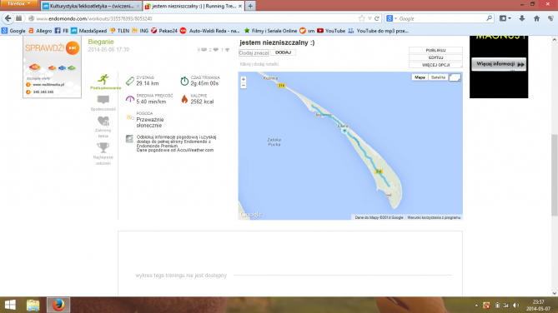Image resolution: width=558 pixels, height=313 pixels.
Task: Zoom in on the map
Action: coord(244,80)
